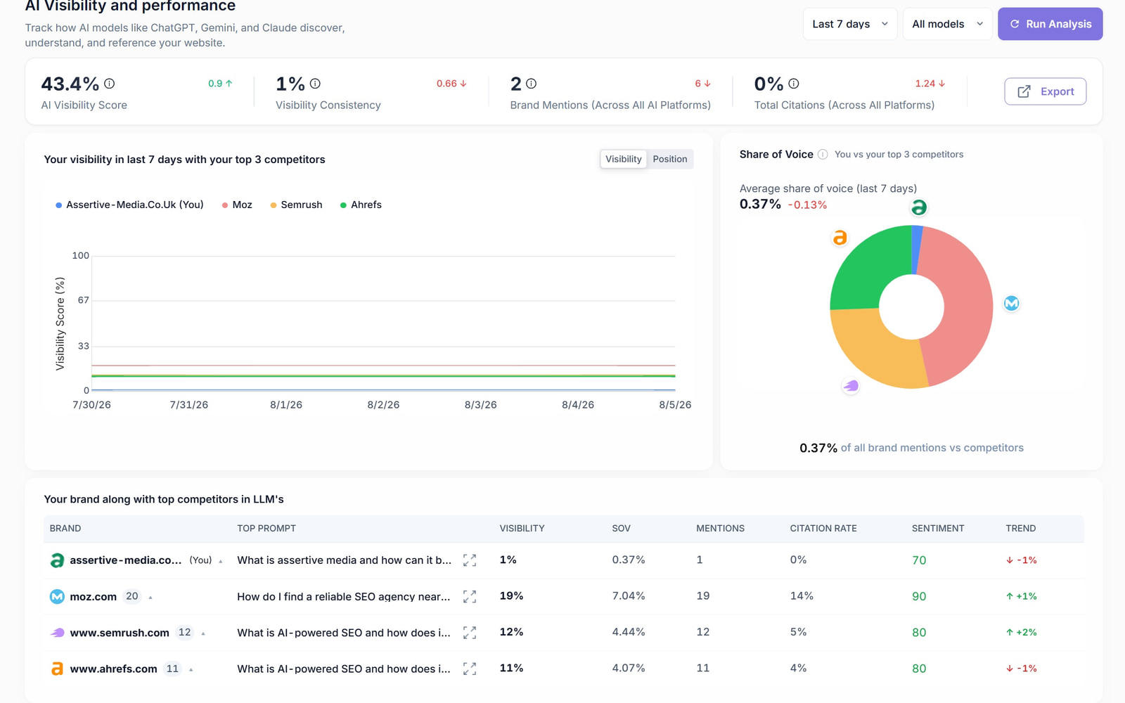Open the All models dropdown
This screenshot has width=1125, height=703.
point(947,24)
